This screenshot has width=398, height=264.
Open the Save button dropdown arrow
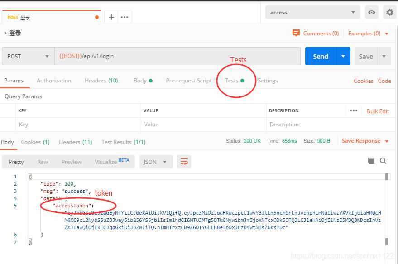[x=384, y=56]
